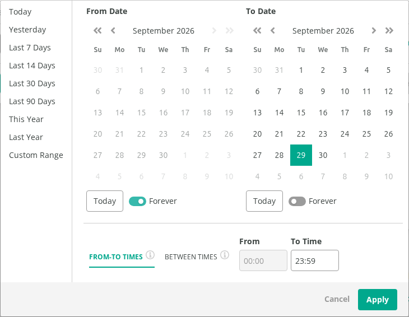Pick September 25 in From Date calendar

coord(207,134)
